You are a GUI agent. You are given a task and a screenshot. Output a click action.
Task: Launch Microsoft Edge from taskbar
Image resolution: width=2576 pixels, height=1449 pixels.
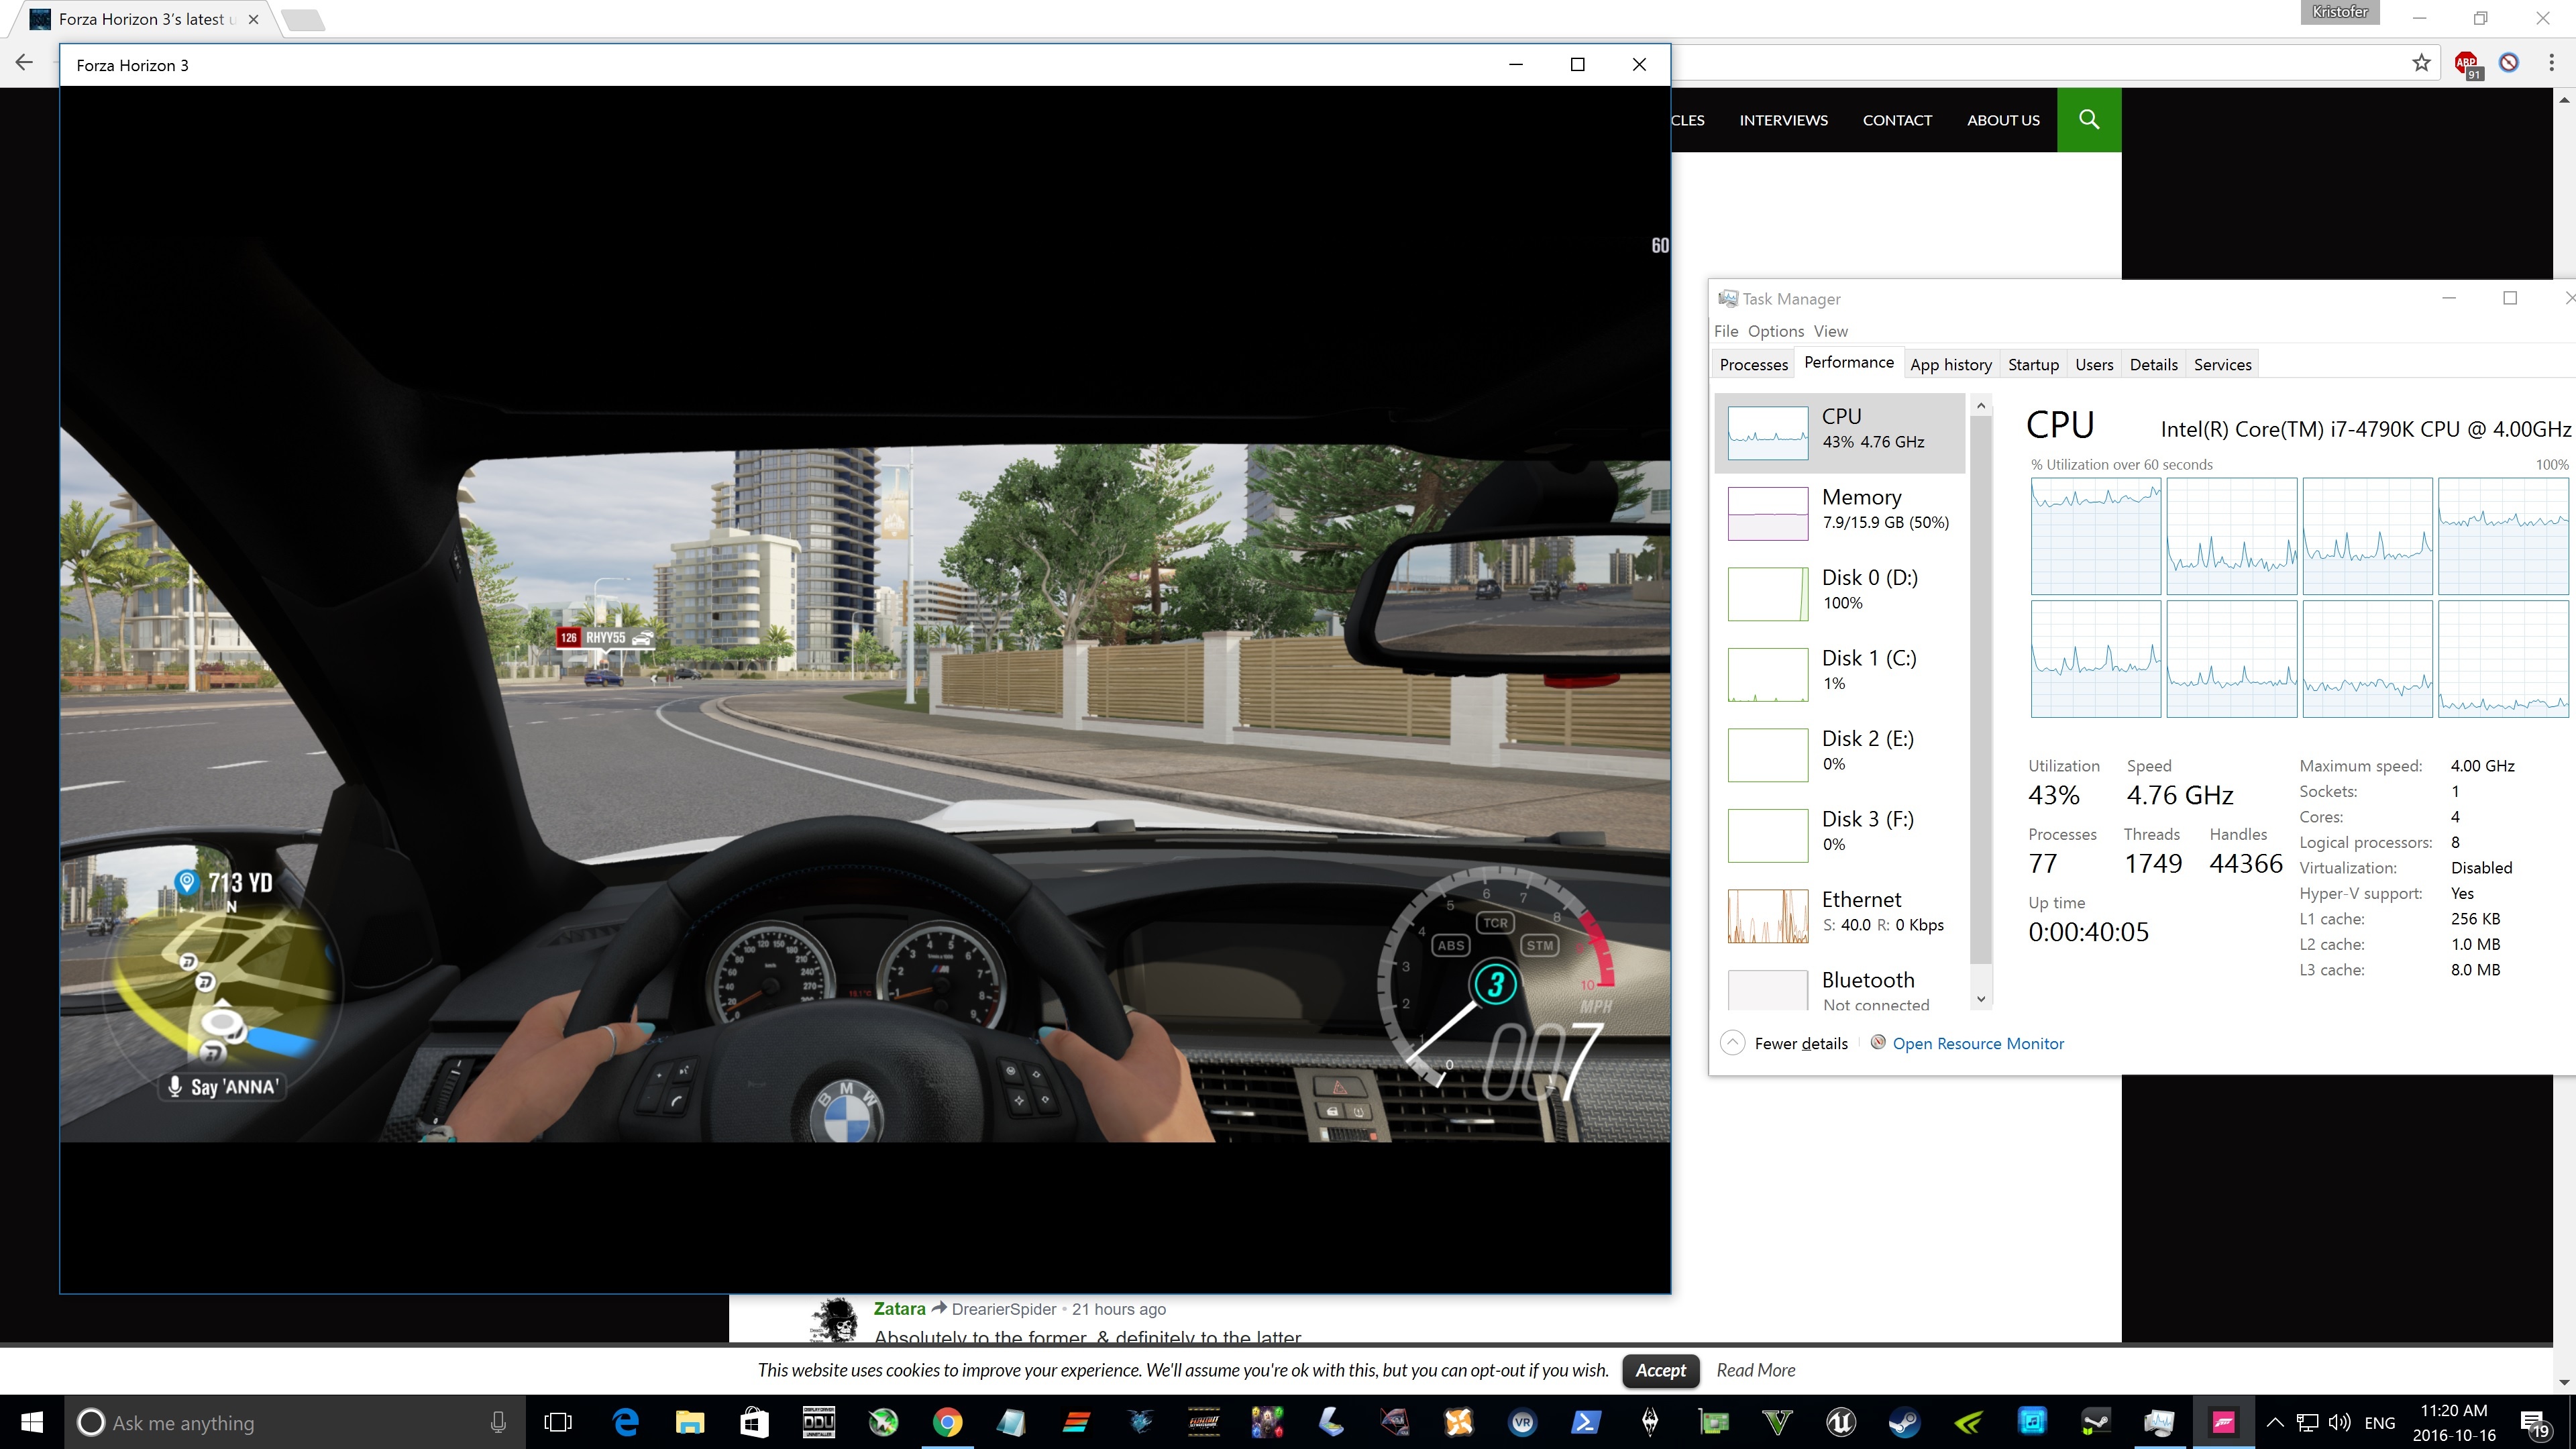coord(626,1422)
